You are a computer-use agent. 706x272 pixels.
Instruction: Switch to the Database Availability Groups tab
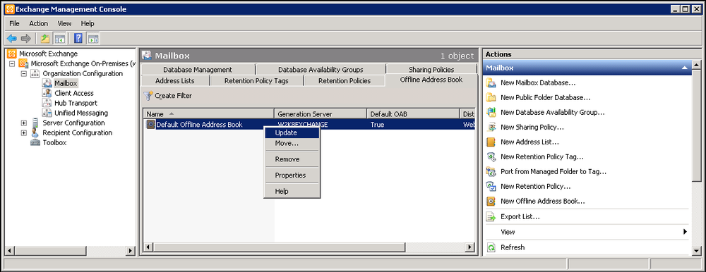coord(321,70)
